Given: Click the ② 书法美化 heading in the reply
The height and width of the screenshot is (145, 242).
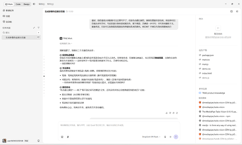Looking at the screenshot, I should point(65,68).
